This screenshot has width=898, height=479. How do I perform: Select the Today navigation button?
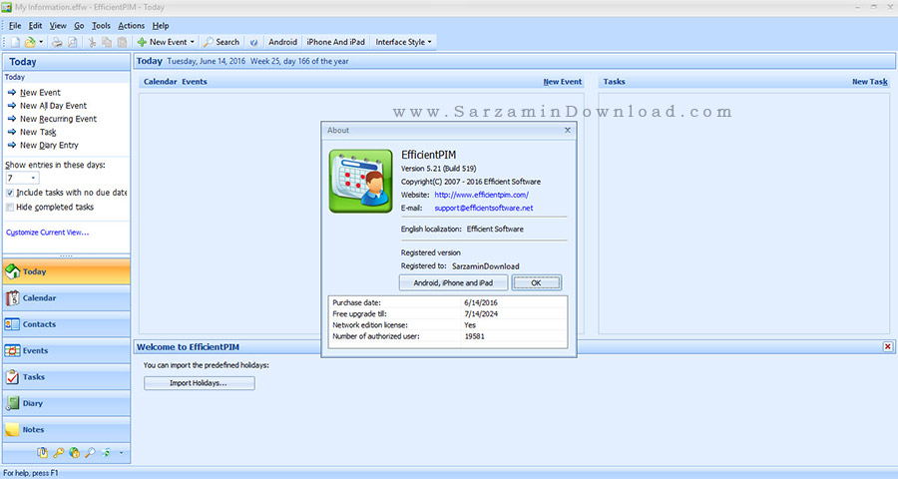click(x=67, y=271)
